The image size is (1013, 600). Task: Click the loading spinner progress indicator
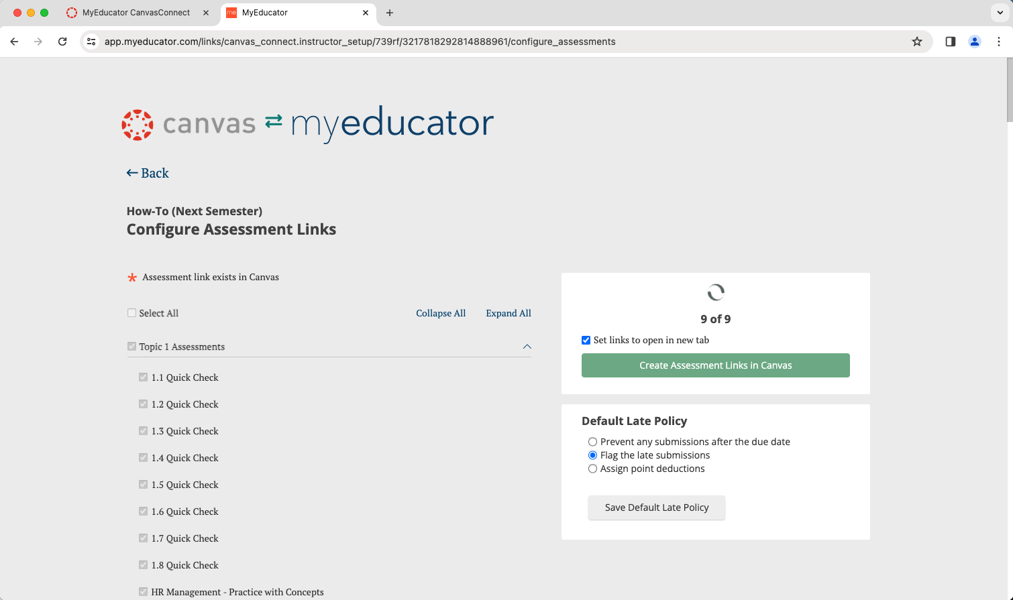(716, 292)
